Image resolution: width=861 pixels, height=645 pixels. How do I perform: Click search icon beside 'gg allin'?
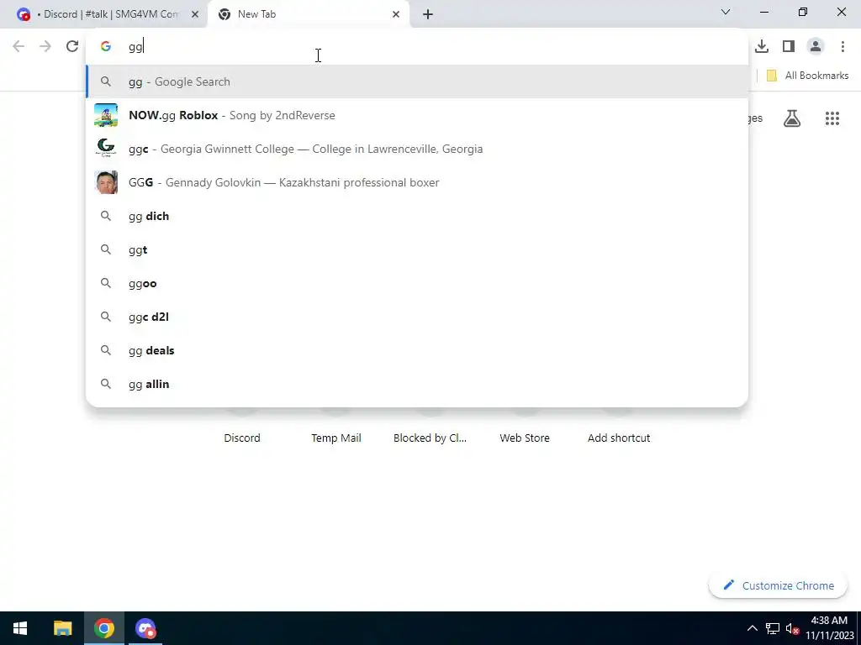106,384
